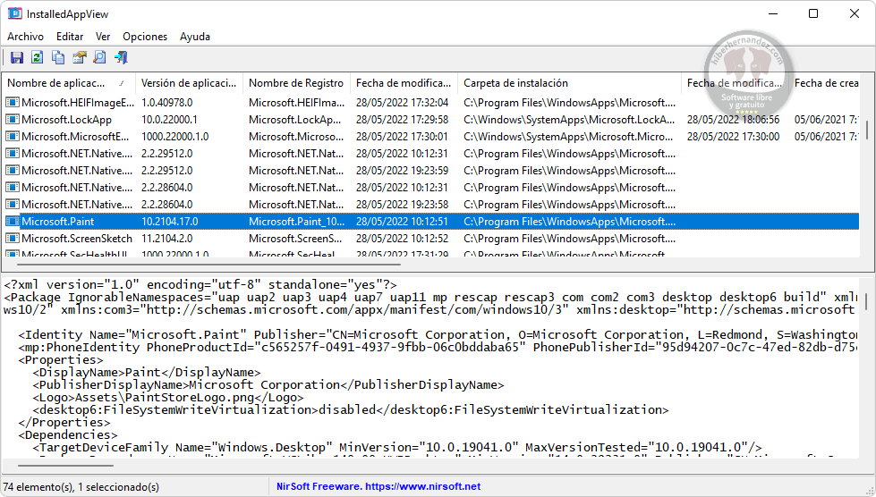Click the Logo Assets\PaintStoreLogo.png XML line
The image size is (876, 497).
pos(167,398)
